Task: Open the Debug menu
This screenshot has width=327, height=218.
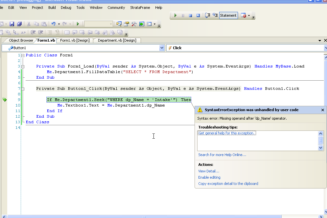Action: (x=66, y=8)
